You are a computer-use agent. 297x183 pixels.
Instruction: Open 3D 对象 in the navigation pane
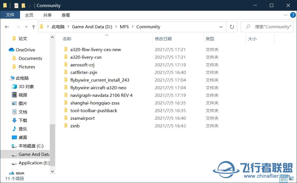(x=26, y=87)
